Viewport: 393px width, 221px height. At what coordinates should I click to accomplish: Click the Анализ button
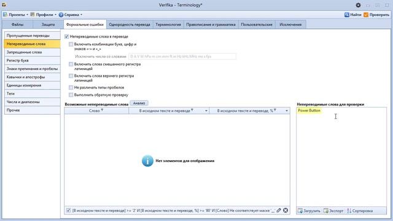139,103
